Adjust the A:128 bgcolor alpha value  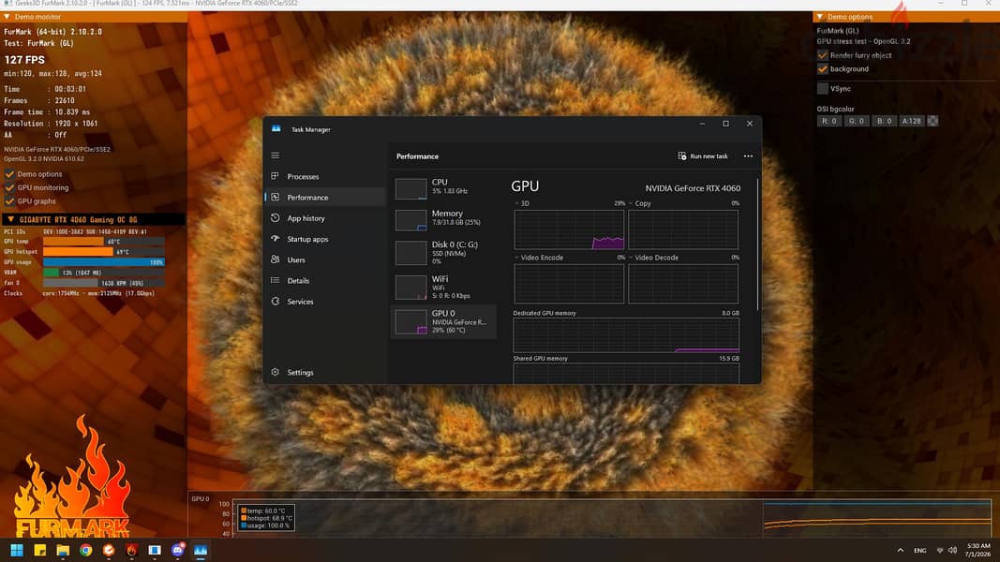(911, 121)
